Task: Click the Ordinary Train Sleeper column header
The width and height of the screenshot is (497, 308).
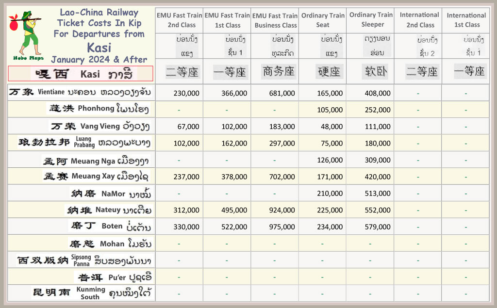Action: (x=370, y=19)
